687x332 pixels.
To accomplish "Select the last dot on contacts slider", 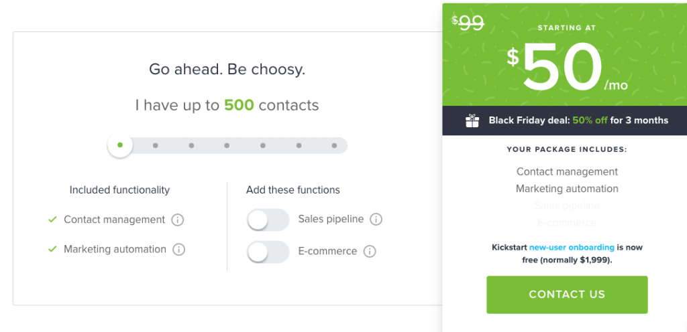I will click(x=334, y=145).
